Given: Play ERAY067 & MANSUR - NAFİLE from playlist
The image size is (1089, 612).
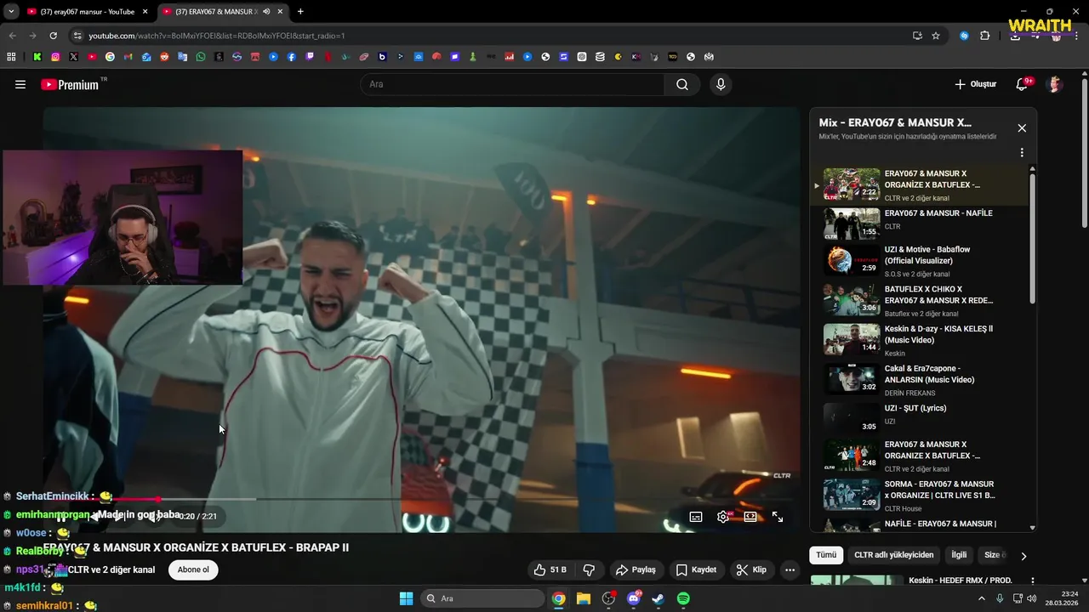Looking at the screenshot, I should click(922, 223).
